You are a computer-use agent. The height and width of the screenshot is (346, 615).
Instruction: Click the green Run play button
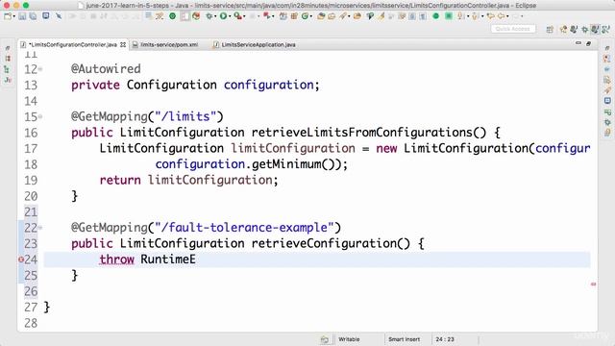pyautogui.click(x=223, y=16)
